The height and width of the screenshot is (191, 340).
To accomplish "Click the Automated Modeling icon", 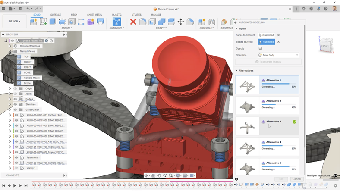I will [x=117, y=22].
